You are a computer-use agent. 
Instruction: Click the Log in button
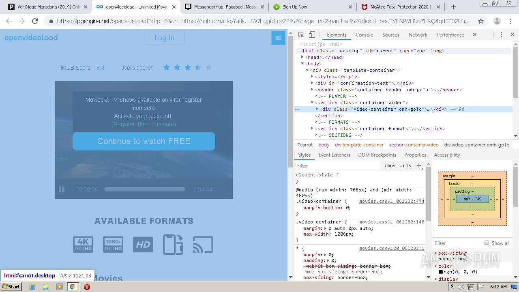pos(164,38)
